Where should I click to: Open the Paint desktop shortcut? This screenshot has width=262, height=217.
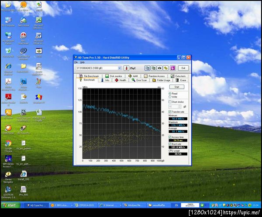click(x=39, y=83)
